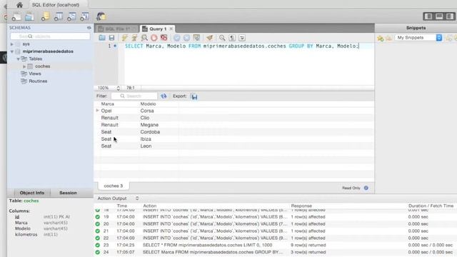Open an SQL script file from main toolbar

click(29, 16)
